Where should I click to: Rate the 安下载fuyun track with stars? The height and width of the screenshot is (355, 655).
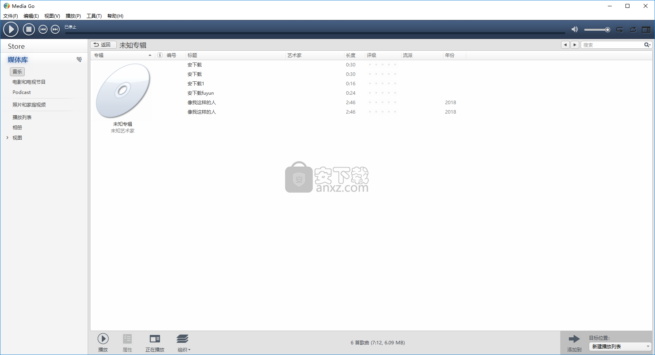pos(382,93)
